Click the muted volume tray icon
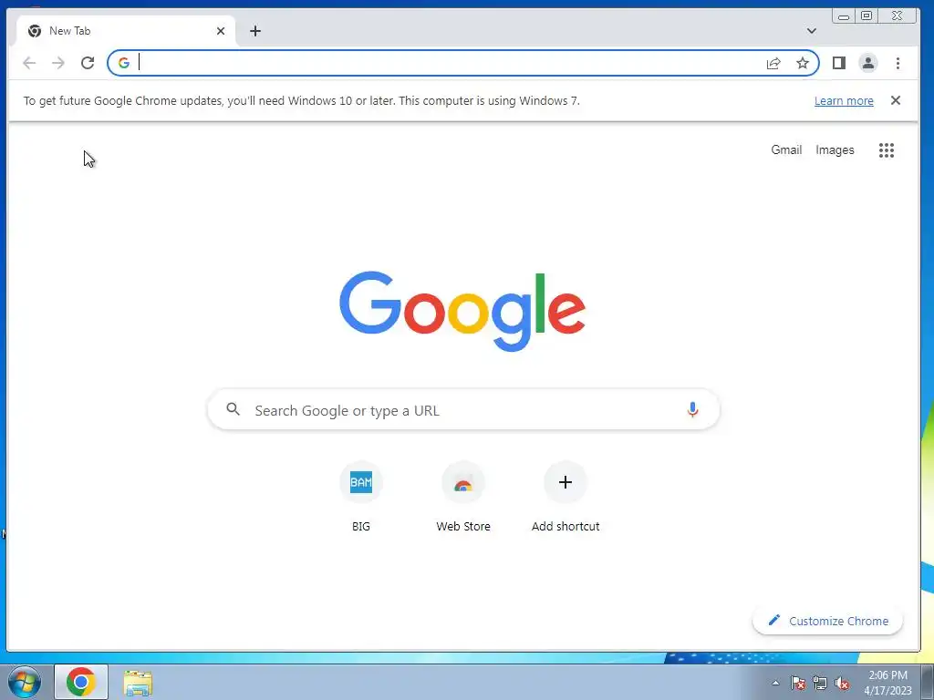The width and height of the screenshot is (934, 700). (842, 684)
